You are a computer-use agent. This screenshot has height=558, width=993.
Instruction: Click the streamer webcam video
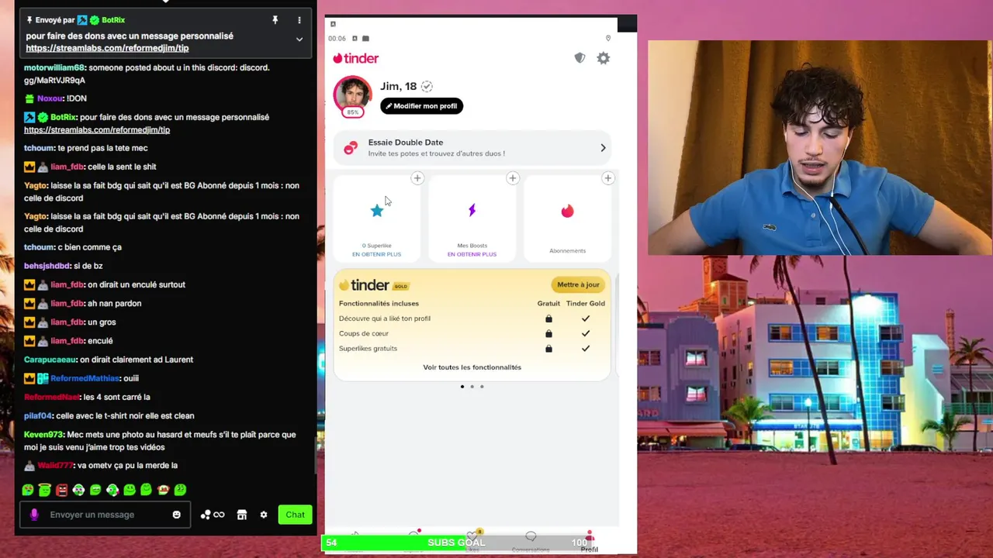point(820,148)
